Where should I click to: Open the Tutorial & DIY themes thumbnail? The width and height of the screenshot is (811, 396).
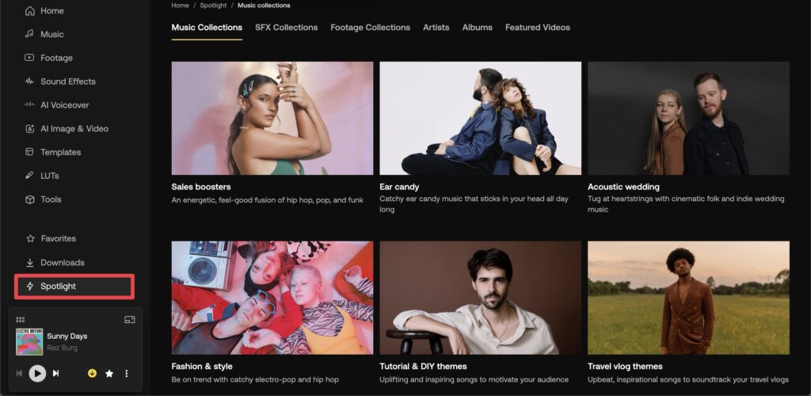tap(481, 298)
